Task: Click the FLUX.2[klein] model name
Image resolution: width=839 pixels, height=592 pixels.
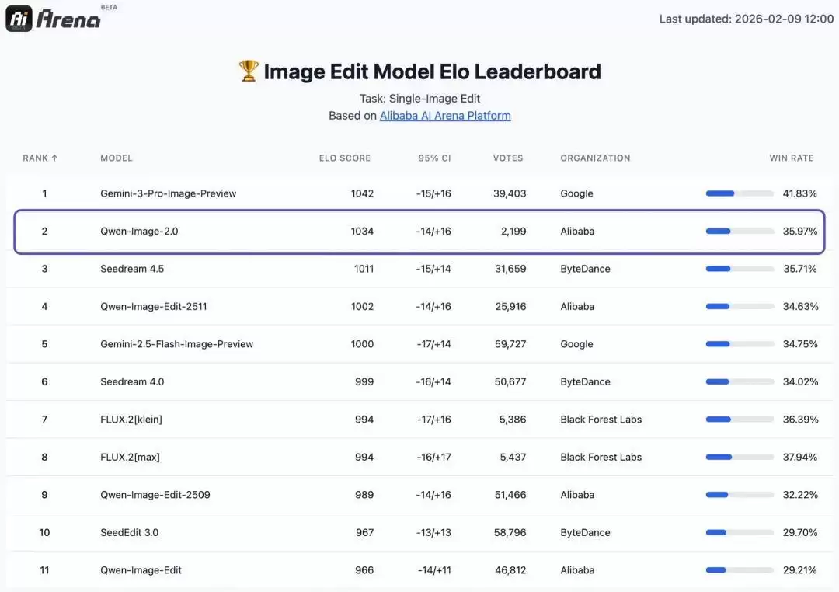Action: click(131, 420)
